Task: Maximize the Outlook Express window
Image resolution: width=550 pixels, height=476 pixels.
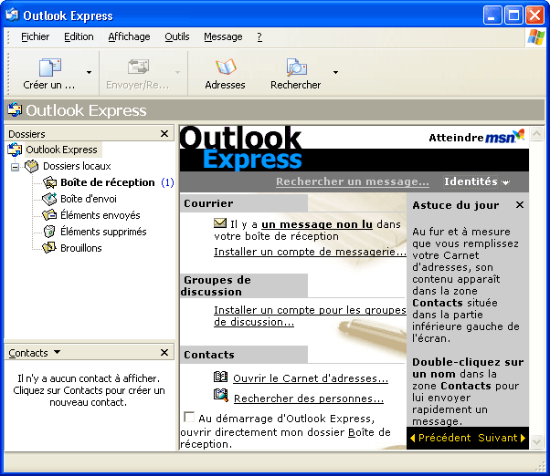Action: (513, 16)
